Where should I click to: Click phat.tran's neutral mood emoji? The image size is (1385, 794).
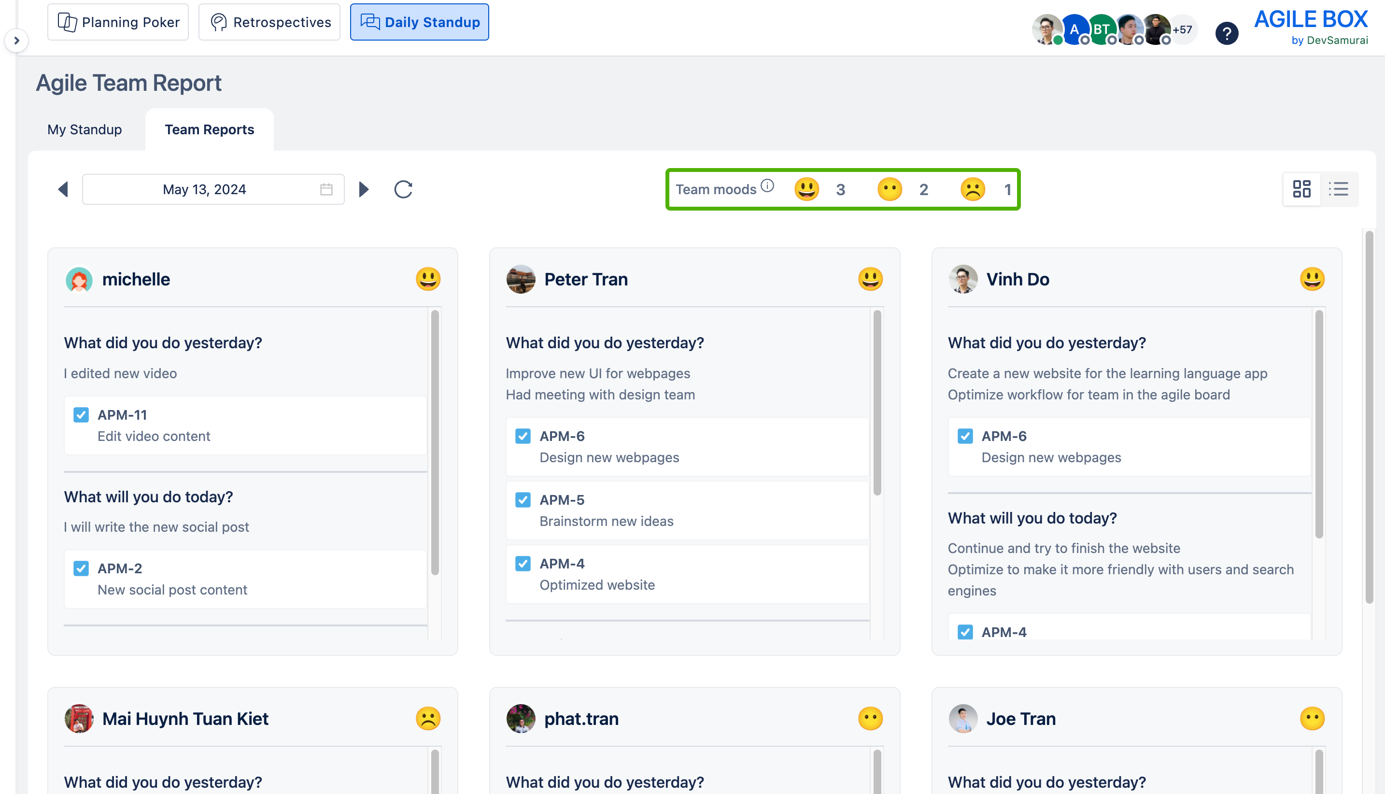tap(870, 719)
